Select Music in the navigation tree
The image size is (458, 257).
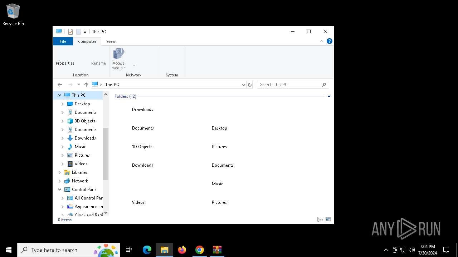(80, 147)
